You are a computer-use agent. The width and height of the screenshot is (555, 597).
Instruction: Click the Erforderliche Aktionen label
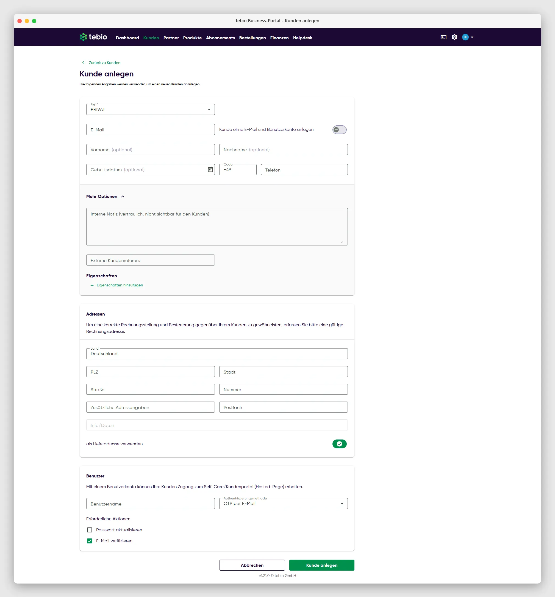(x=108, y=519)
